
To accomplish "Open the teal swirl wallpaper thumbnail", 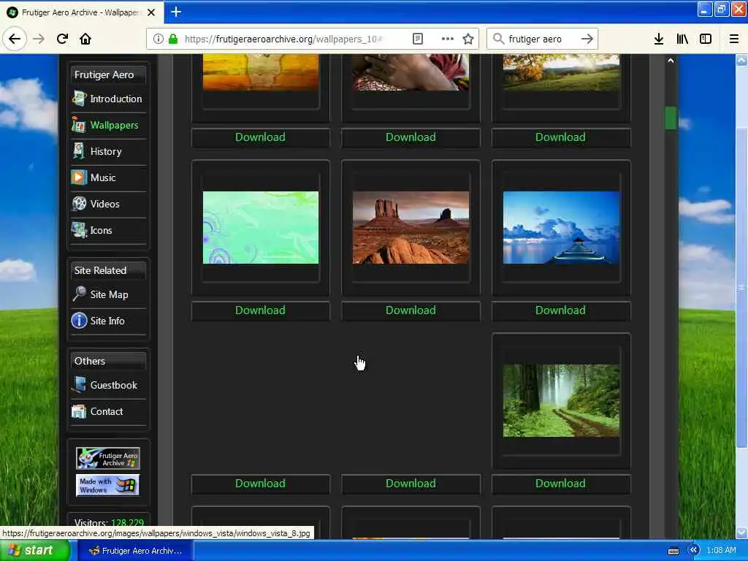I will click(x=261, y=228).
